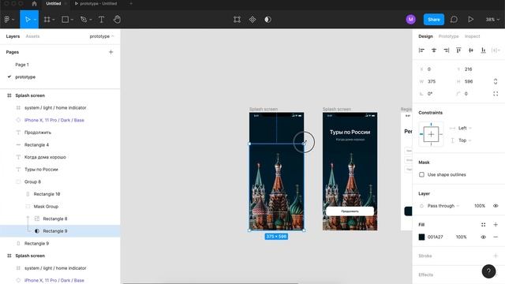Click the fill opacity 100% field
Viewport: 505px width, 284px height.
click(461, 237)
